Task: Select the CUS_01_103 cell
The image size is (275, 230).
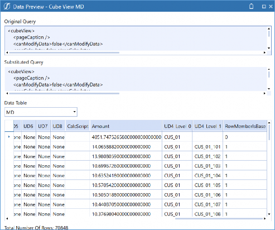Action: click(208, 166)
